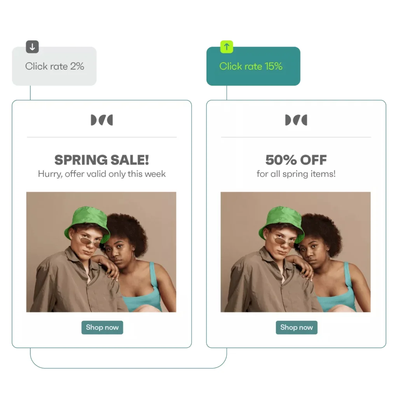The height and width of the screenshot is (398, 398).
Task: Click the green bucket hat in the 50% OFF photo
Action: click(x=281, y=220)
